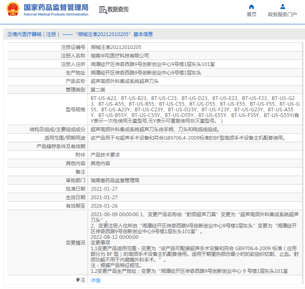This screenshot has height=289, width=305.
Task: Click registrant name 湖南半陀医疗科技有限公司
Action: tap(120, 56)
